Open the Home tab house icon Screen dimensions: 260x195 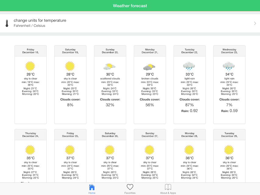pos(92,187)
